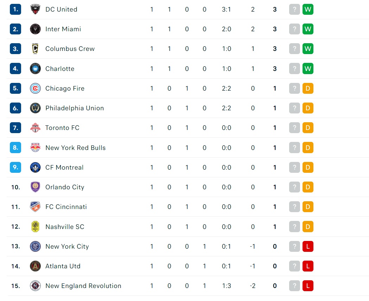The width and height of the screenshot is (369, 301).
Task: Click the Chicago Fire team logo
Action: click(x=35, y=89)
